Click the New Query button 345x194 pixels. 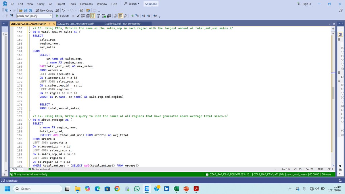pyautogui.click(x=44, y=10)
